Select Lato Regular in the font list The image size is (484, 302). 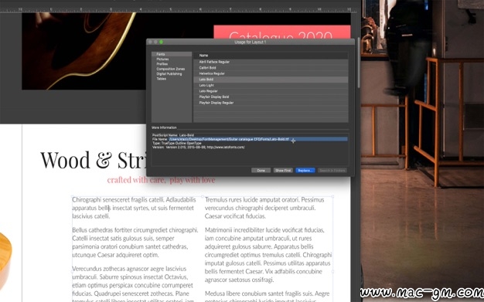pyautogui.click(x=271, y=91)
